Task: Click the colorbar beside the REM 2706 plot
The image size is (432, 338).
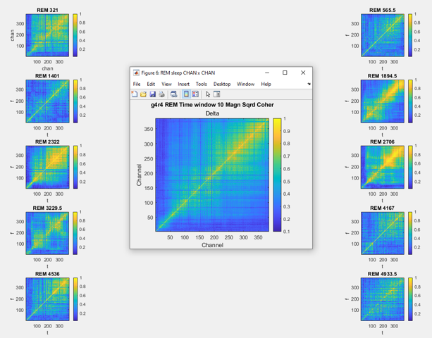Action: (410, 168)
